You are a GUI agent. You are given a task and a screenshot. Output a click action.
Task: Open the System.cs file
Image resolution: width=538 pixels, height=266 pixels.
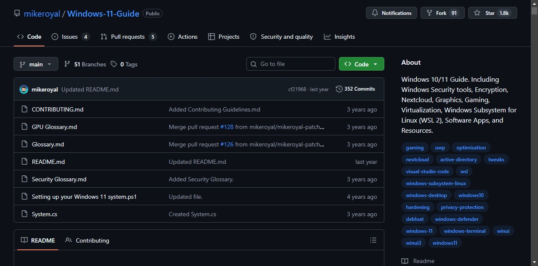click(x=44, y=214)
